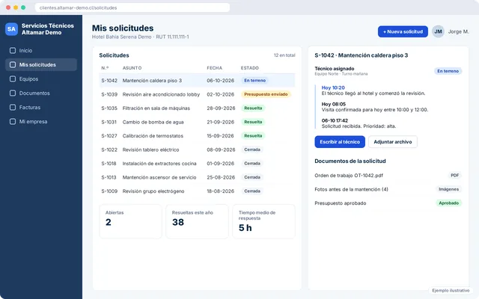Click the Hoy 10:20 timeline entry
The image size is (479, 299).
pos(373,90)
